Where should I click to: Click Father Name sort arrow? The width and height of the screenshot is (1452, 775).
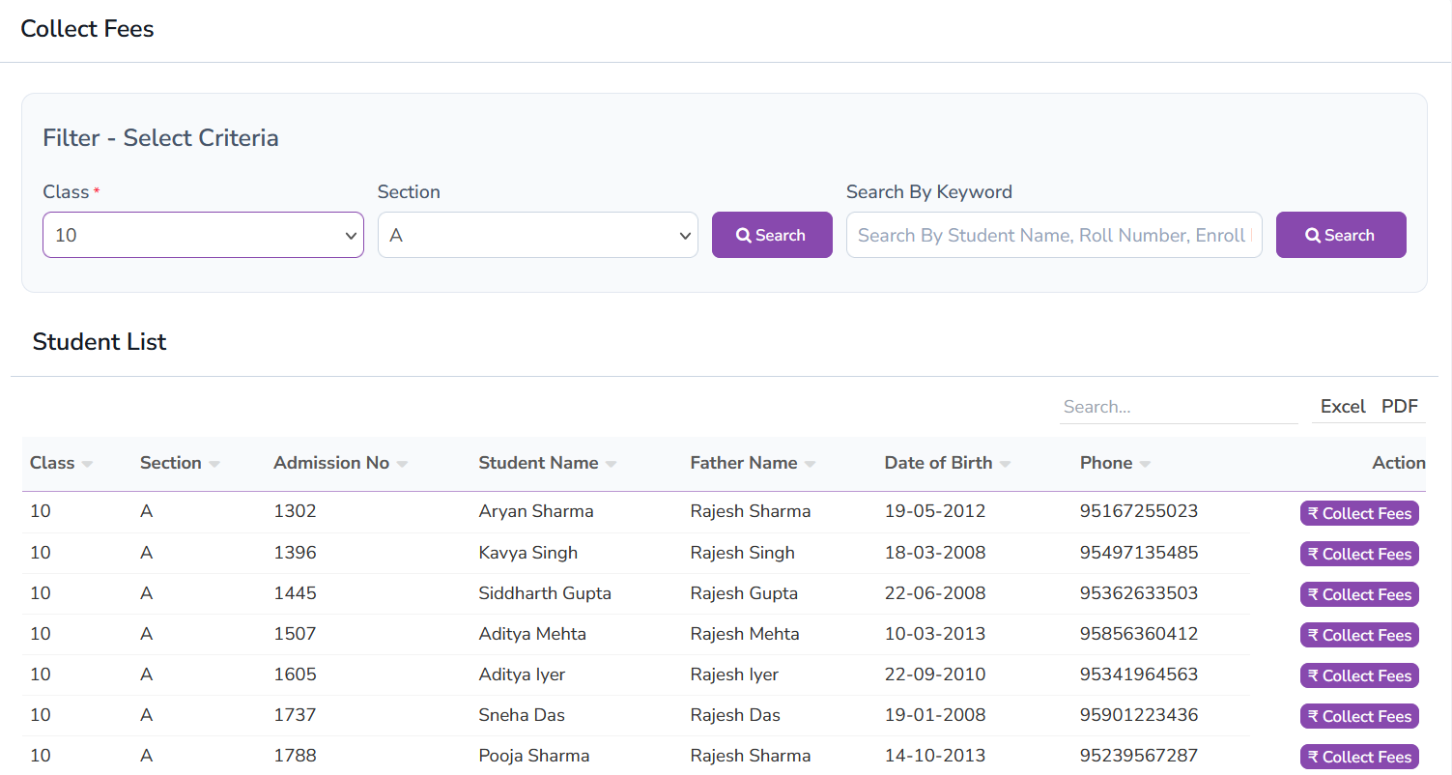(810, 465)
